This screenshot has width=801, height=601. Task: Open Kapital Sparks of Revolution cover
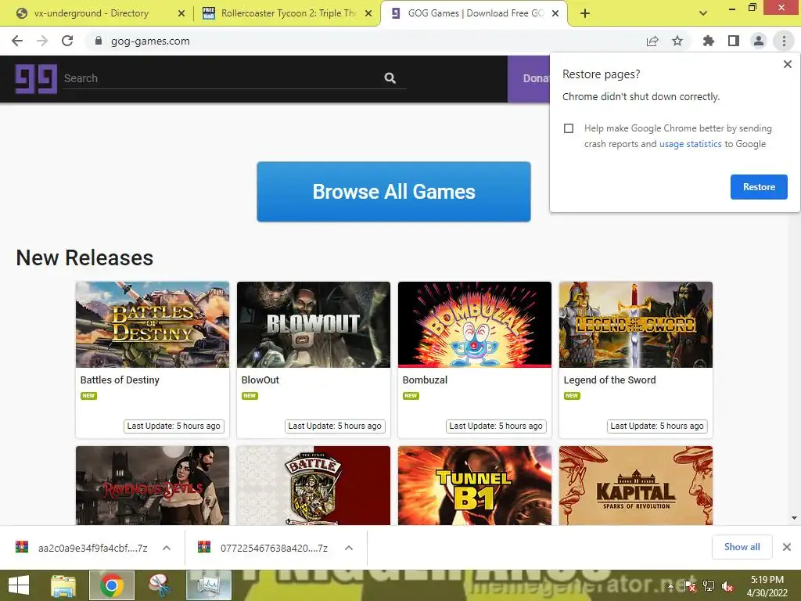pyautogui.click(x=635, y=485)
